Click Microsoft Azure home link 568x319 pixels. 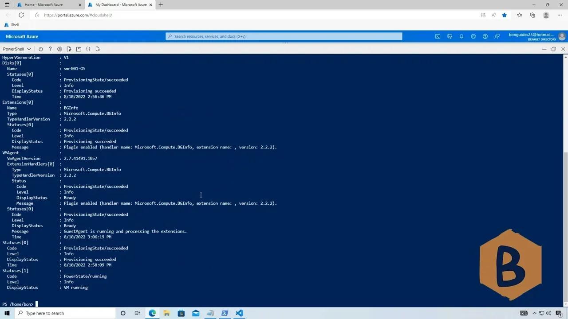[x=22, y=36]
